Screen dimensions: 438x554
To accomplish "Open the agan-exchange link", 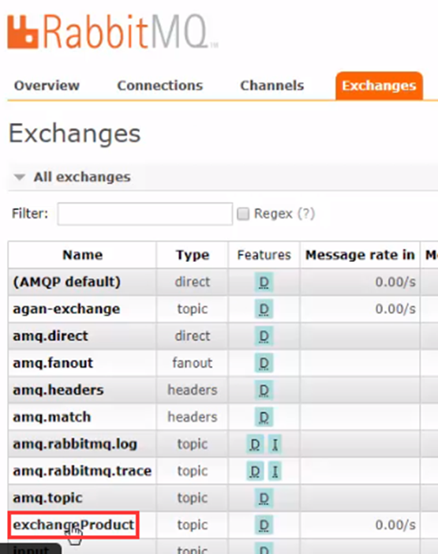I will pyautogui.click(x=66, y=309).
